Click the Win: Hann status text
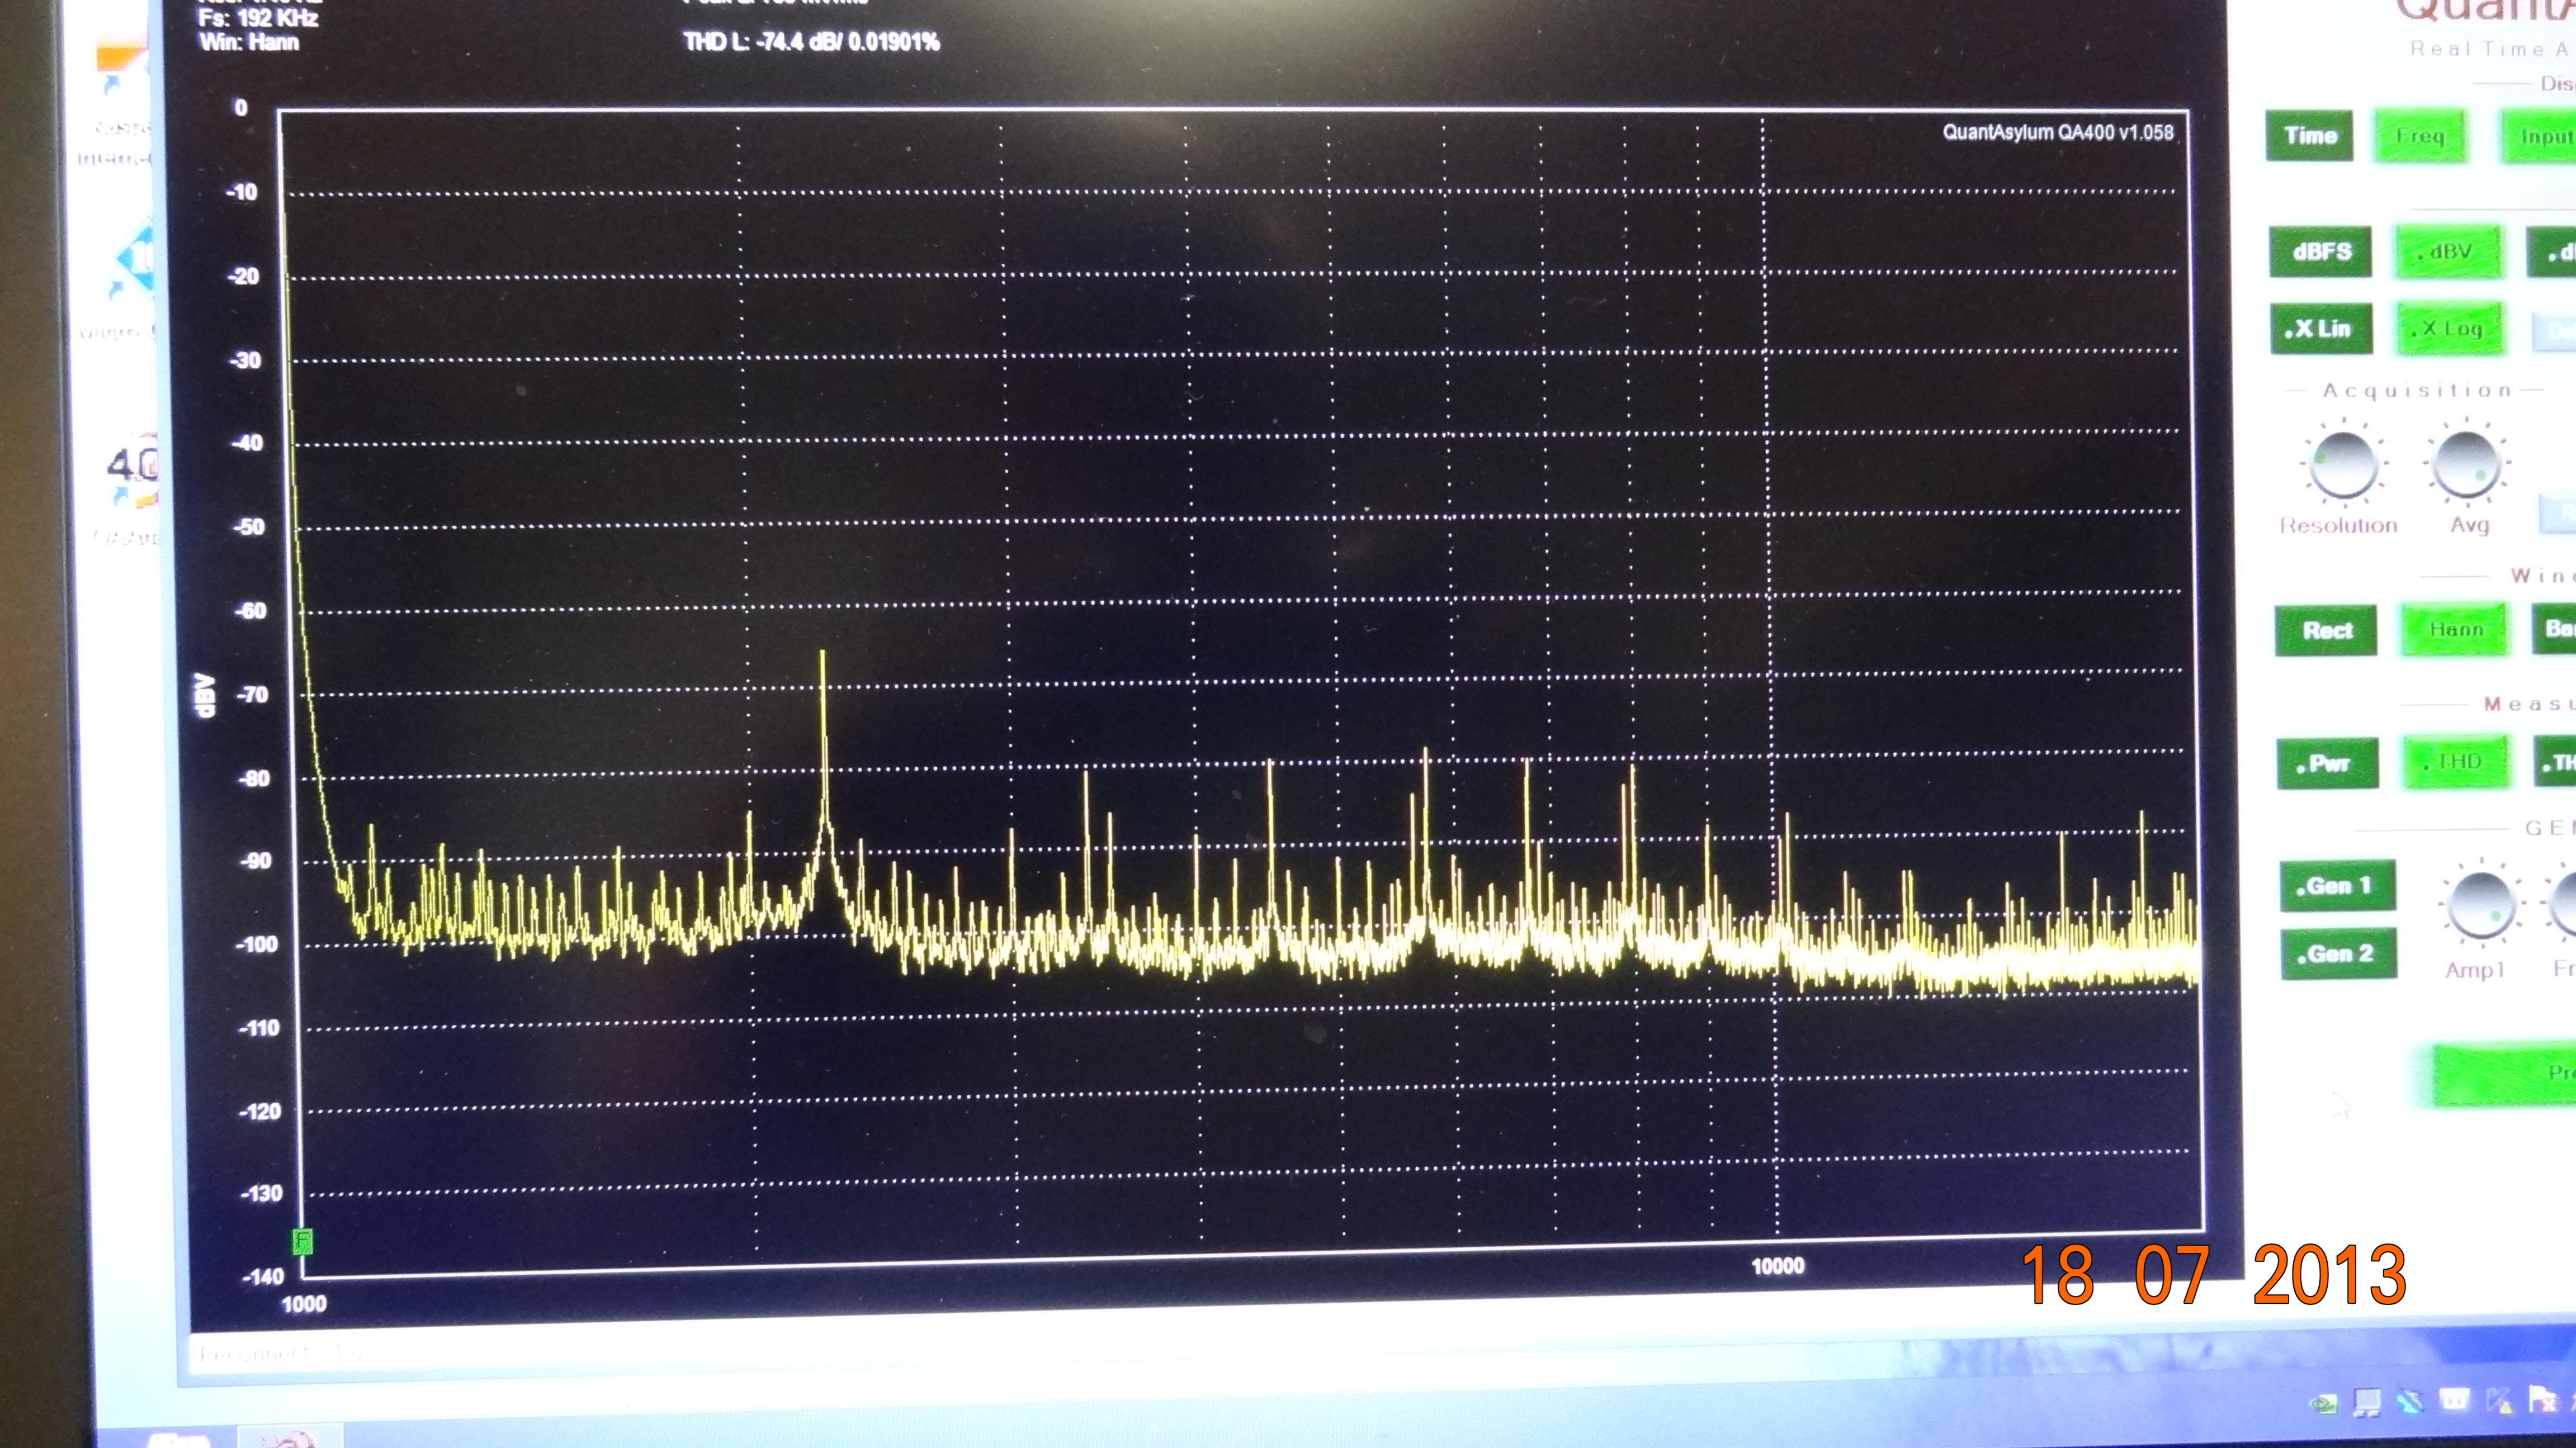 [x=249, y=42]
